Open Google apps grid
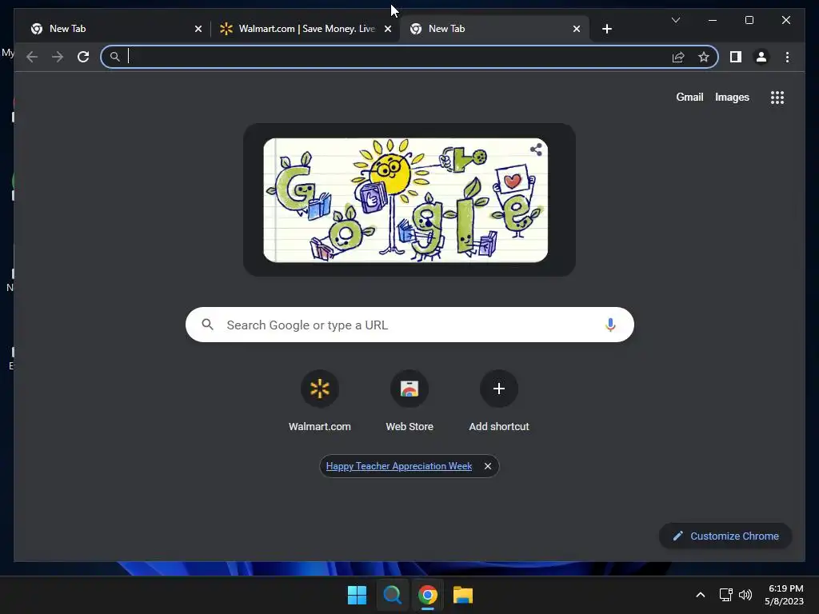Screen dimensions: 819x614 point(777,98)
